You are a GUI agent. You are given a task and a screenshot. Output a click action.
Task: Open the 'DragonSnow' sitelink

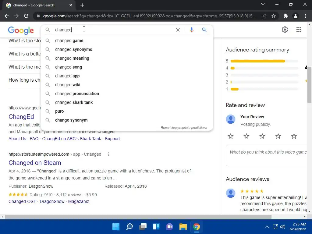point(52,201)
